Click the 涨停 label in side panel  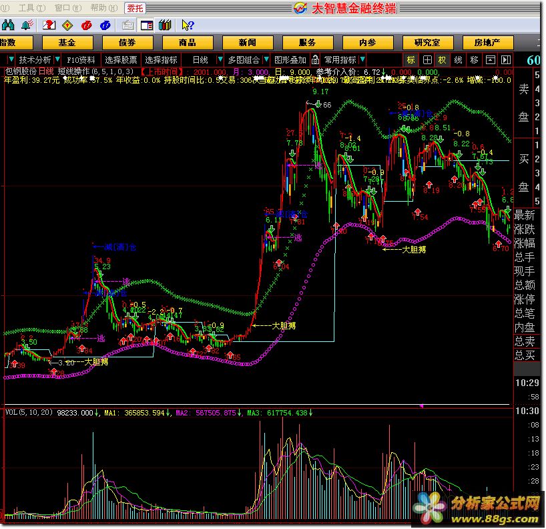525,299
